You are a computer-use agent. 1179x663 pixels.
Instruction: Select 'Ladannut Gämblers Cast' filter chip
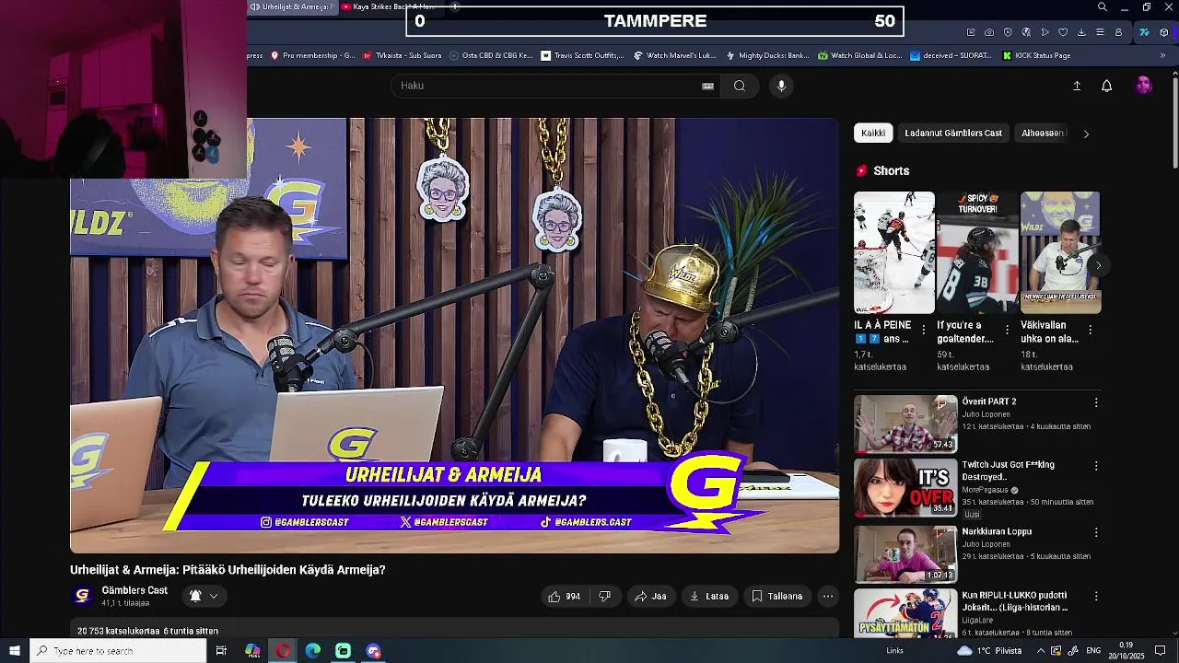tap(953, 134)
